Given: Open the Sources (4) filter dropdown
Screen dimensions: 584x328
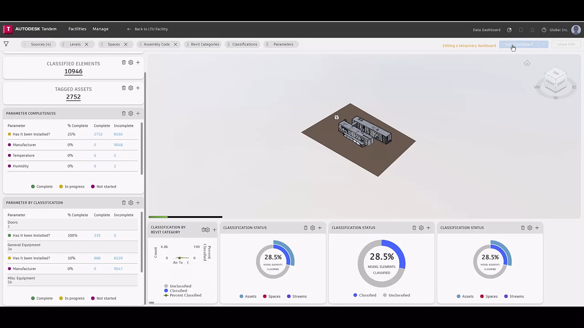Looking at the screenshot, I should 41,44.
